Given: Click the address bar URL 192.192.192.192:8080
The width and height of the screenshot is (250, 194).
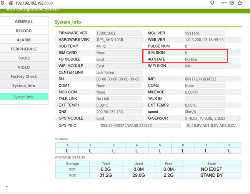Looking at the screenshot, I should 34,3.
